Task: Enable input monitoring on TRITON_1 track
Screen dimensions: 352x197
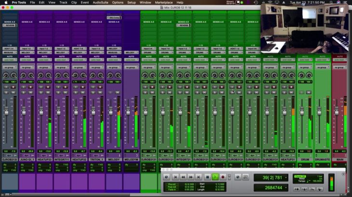Action: [93, 87]
